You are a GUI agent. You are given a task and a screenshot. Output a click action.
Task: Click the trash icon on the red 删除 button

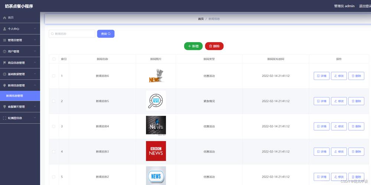(x=211, y=46)
